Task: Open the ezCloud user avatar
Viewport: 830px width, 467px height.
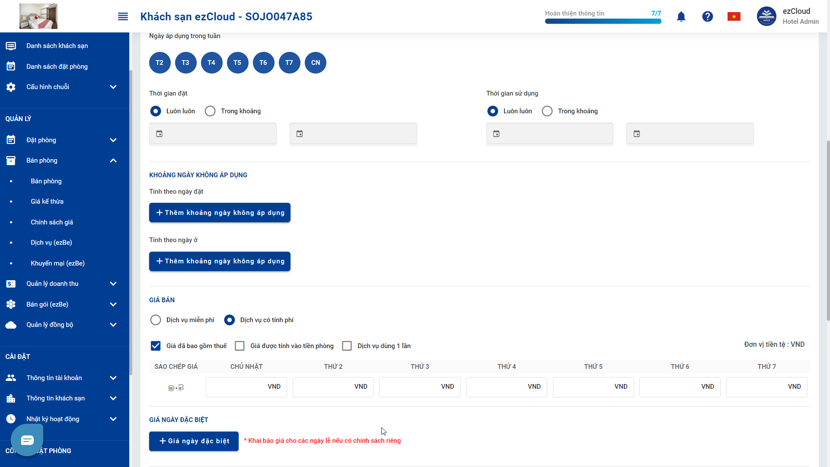Action: pos(766,16)
